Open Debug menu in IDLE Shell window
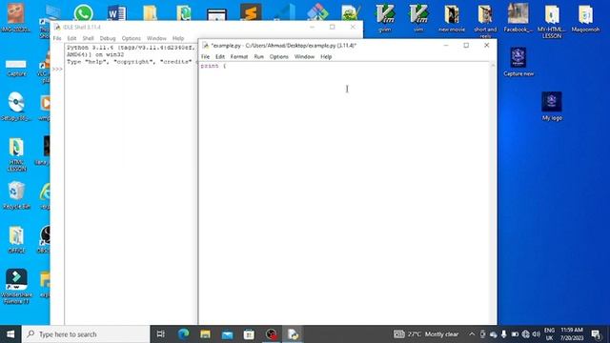 tap(108, 38)
